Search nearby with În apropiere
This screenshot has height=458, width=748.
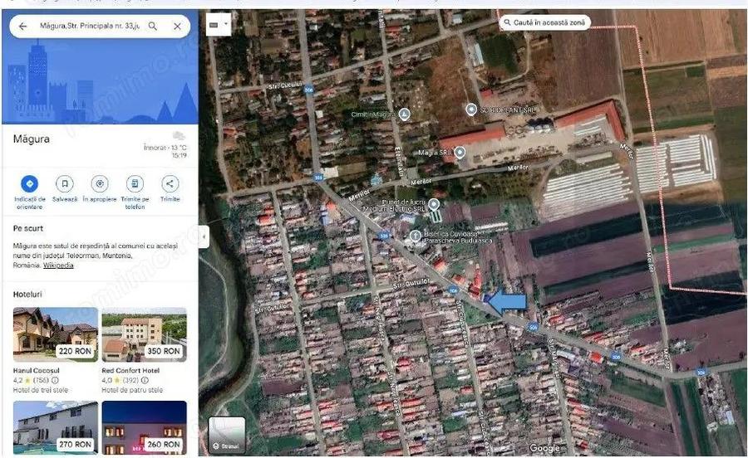point(100,184)
